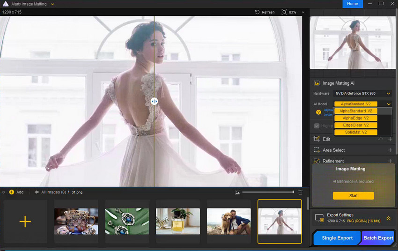Image resolution: width=398 pixels, height=251 pixels.
Task: Choose the EdgeClear V2 model
Action: [x=355, y=125]
